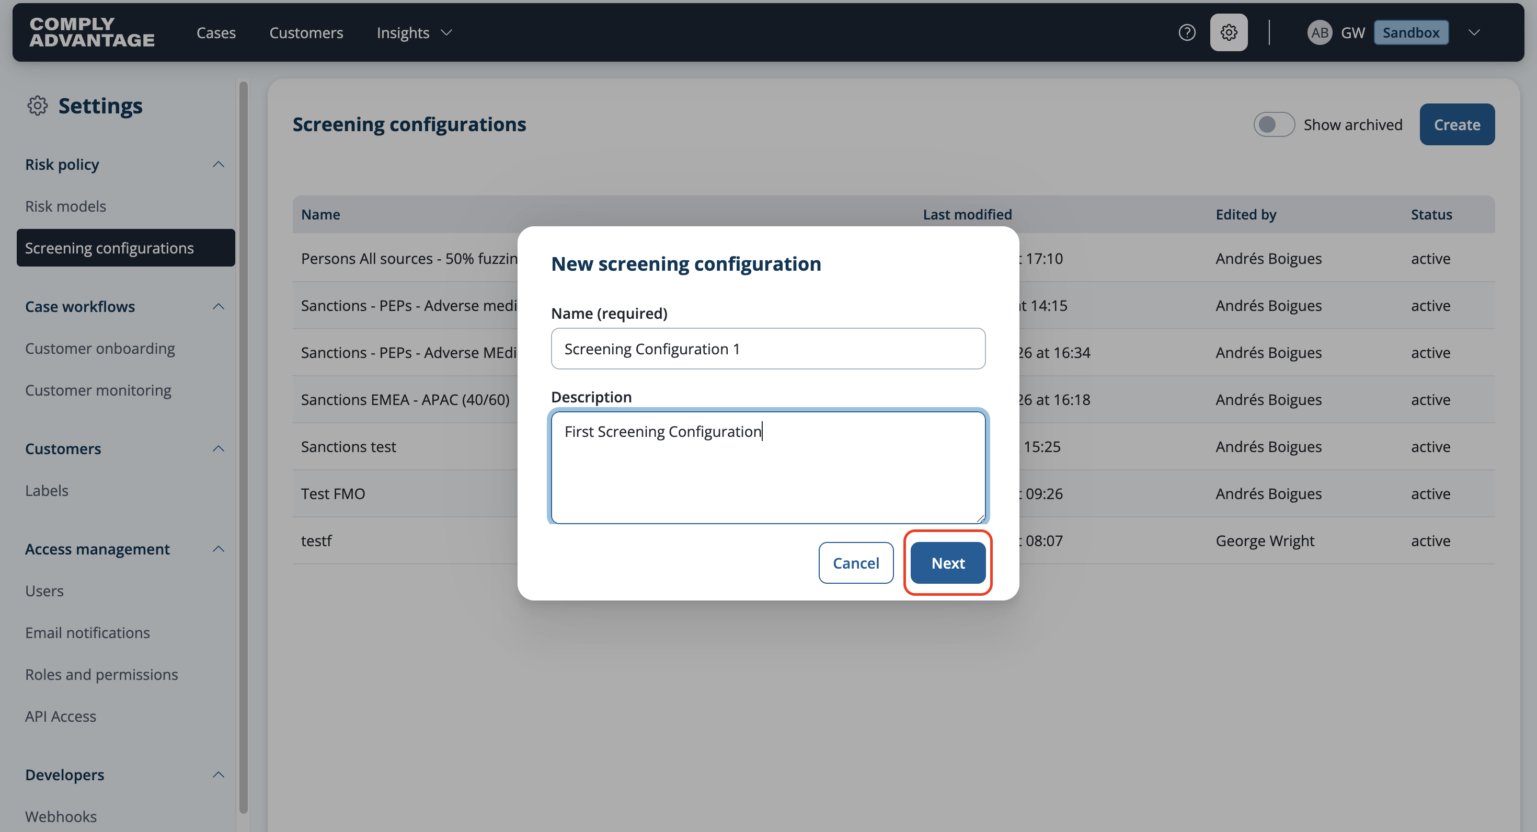Open the testf configuration row
This screenshot has width=1537, height=832.
(x=893, y=540)
